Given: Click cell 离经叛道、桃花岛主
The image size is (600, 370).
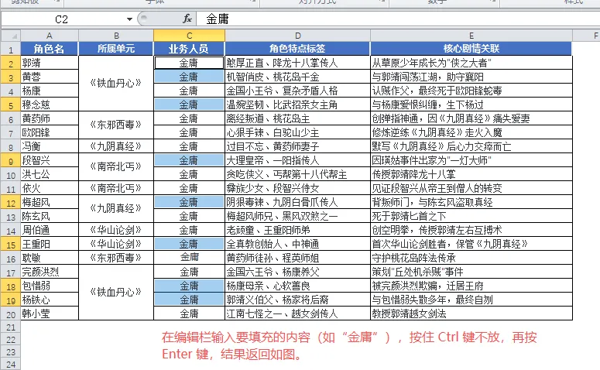Looking at the screenshot, I should tap(297, 118).
